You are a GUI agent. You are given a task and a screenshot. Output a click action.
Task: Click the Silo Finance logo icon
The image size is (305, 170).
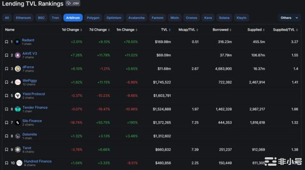click(18, 123)
